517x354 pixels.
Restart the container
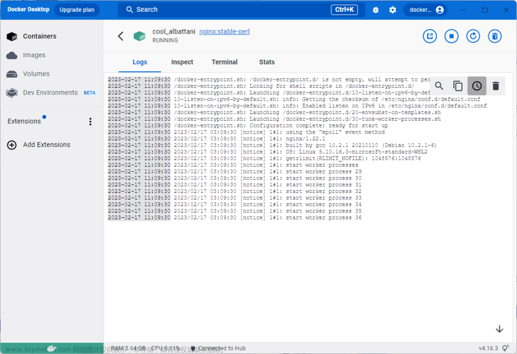[x=473, y=36]
